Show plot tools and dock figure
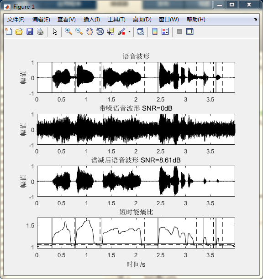 point(190,32)
